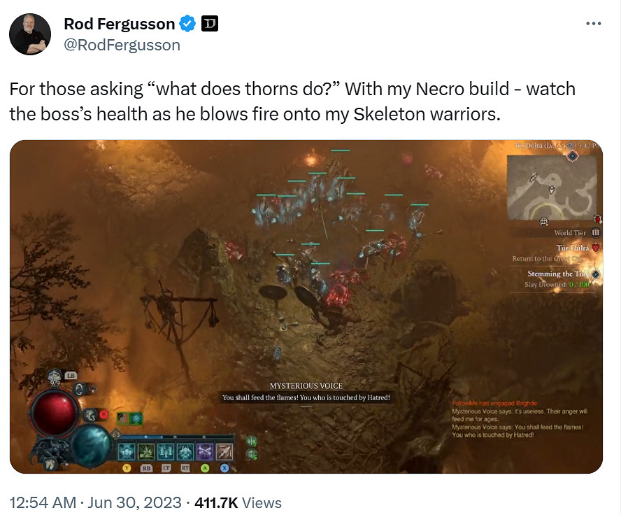Play the embedded gameplay video
This screenshot has width=621, height=515.
[x=306, y=306]
